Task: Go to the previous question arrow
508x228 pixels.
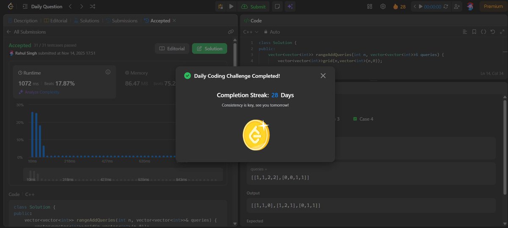Action: click(x=70, y=6)
